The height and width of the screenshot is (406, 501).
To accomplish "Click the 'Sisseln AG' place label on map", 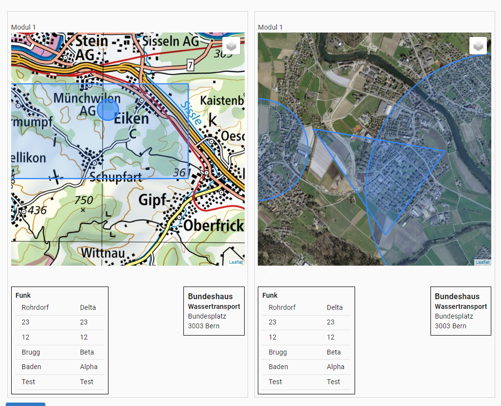I will pos(170,41).
